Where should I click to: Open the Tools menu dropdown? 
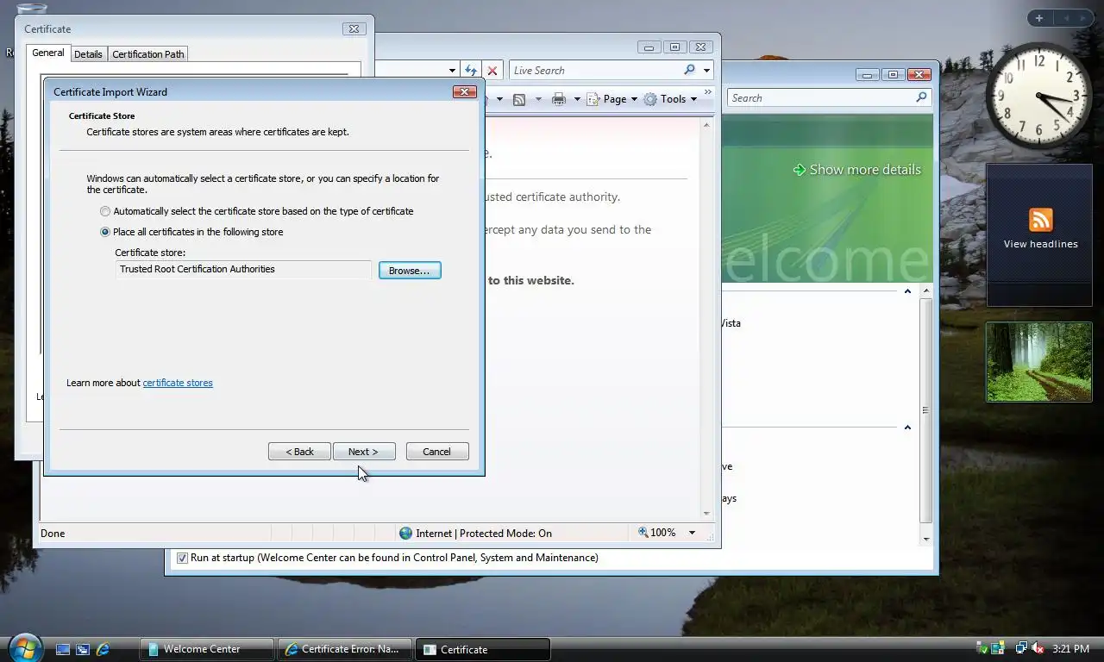(693, 99)
